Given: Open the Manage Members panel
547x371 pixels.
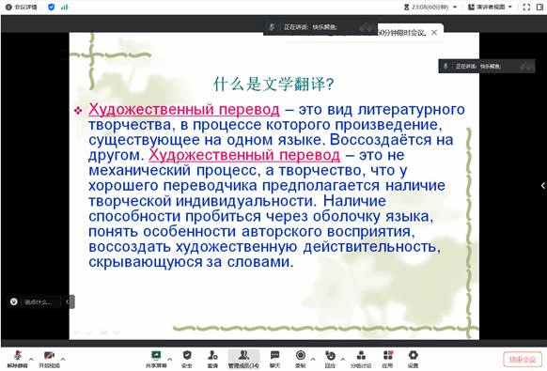Looking at the screenshot, I should (x=243, y=359).
